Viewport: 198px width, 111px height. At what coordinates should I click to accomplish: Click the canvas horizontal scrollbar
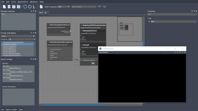point(74,105)
